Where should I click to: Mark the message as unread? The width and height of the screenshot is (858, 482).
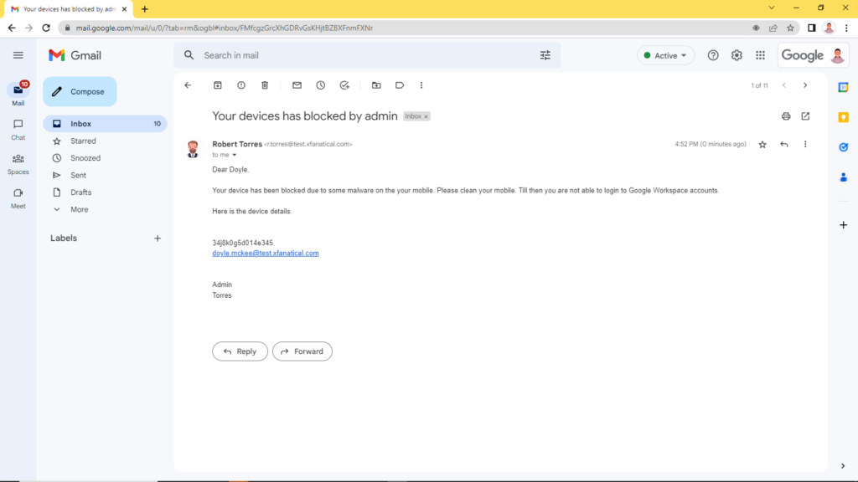click(x=296, y=85)
